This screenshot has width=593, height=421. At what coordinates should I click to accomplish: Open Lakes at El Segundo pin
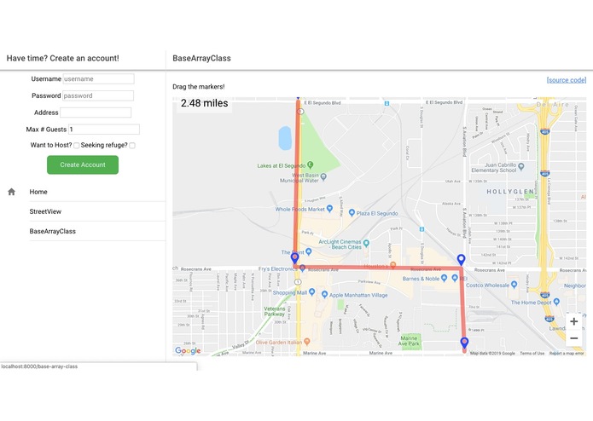pos(311,164)
